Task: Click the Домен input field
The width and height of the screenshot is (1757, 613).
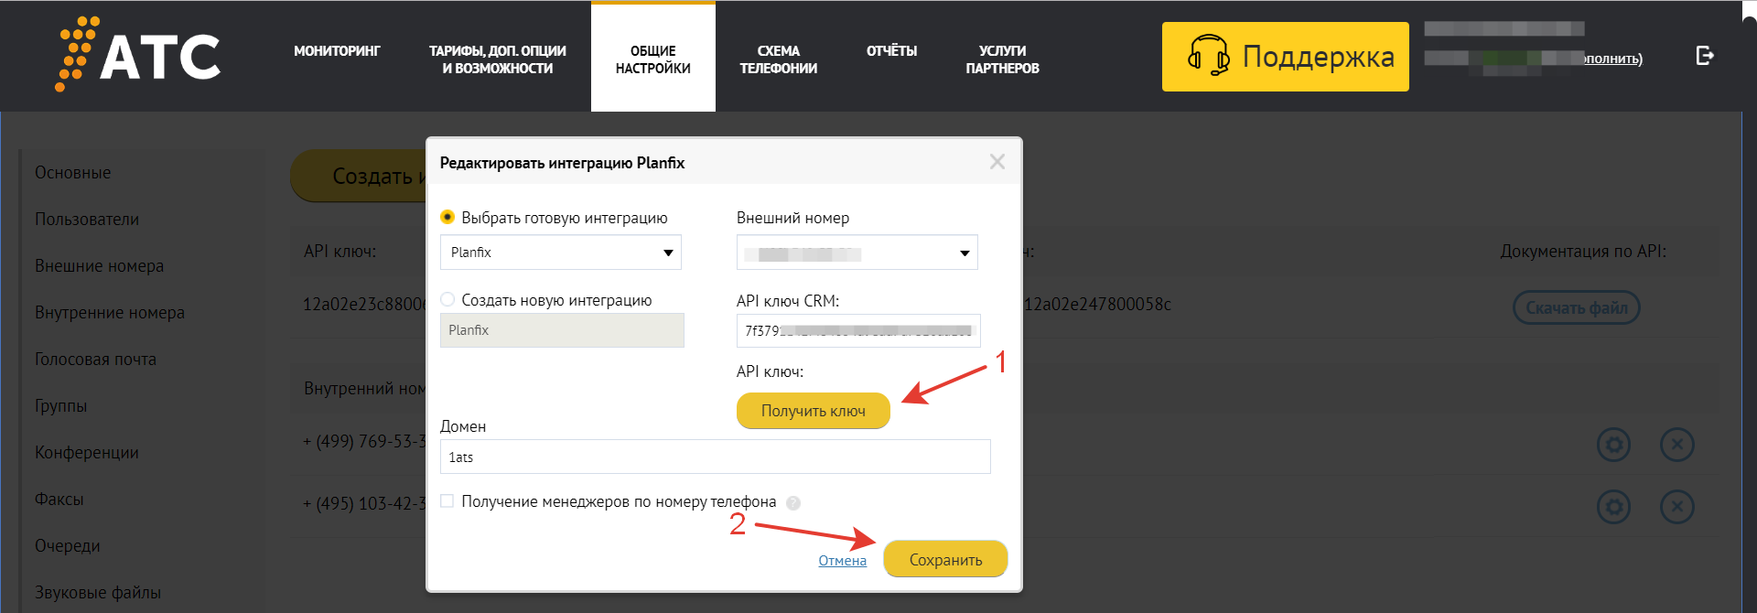Action: point(716,457)
